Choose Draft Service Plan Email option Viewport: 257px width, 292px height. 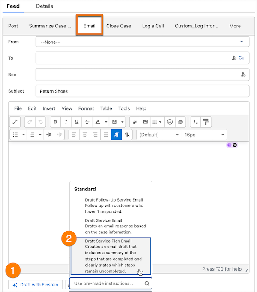(111, 256)
